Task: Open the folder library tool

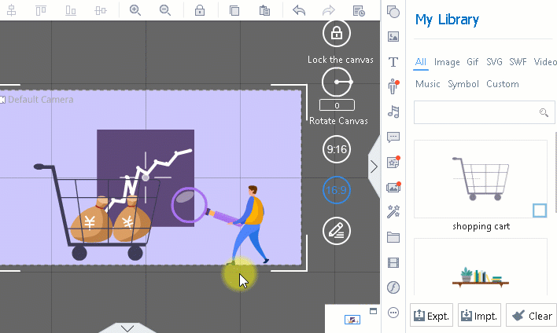Action: [393, 237]
